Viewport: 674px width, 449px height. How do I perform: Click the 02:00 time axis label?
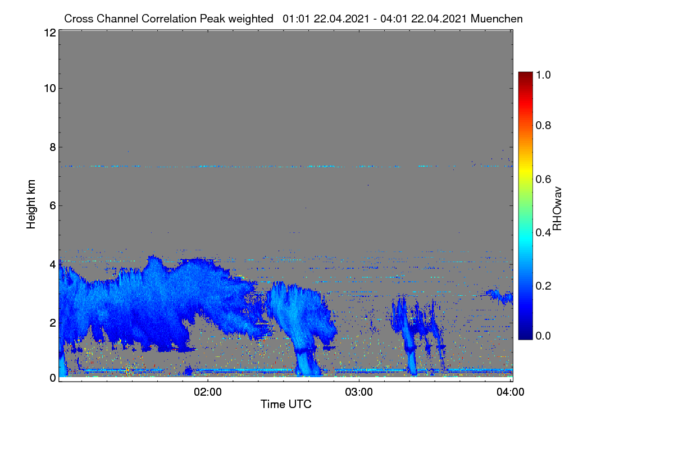[x=208, y=392]
